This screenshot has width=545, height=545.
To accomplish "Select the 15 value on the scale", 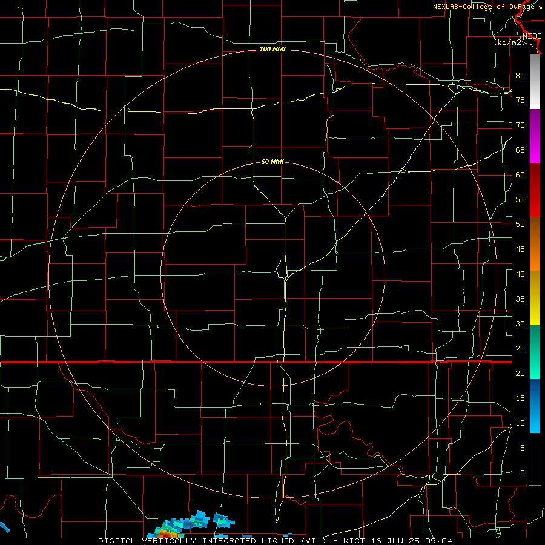I will click(520, 398).
